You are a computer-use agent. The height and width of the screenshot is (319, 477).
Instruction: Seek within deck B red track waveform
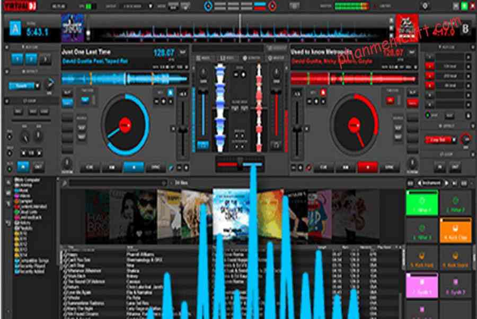click(354, 79)
